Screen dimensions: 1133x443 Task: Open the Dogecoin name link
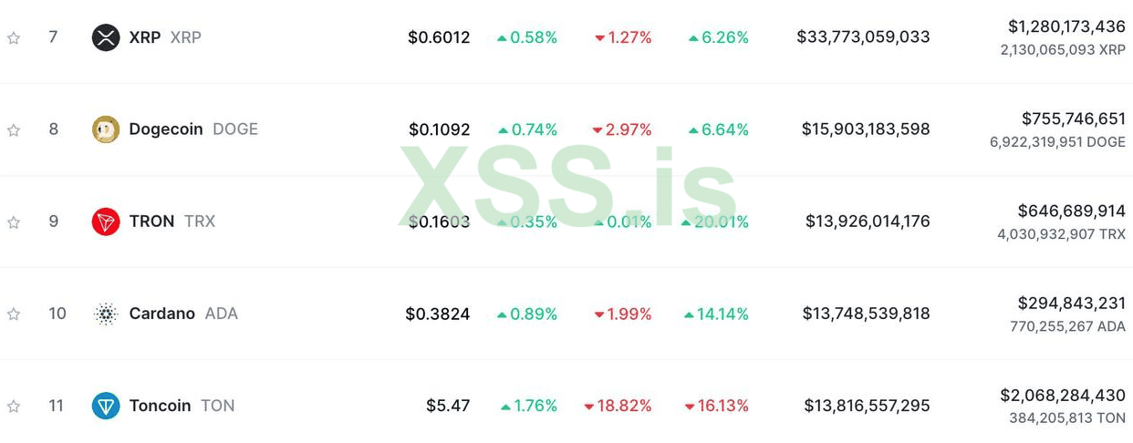pos(166,129)
